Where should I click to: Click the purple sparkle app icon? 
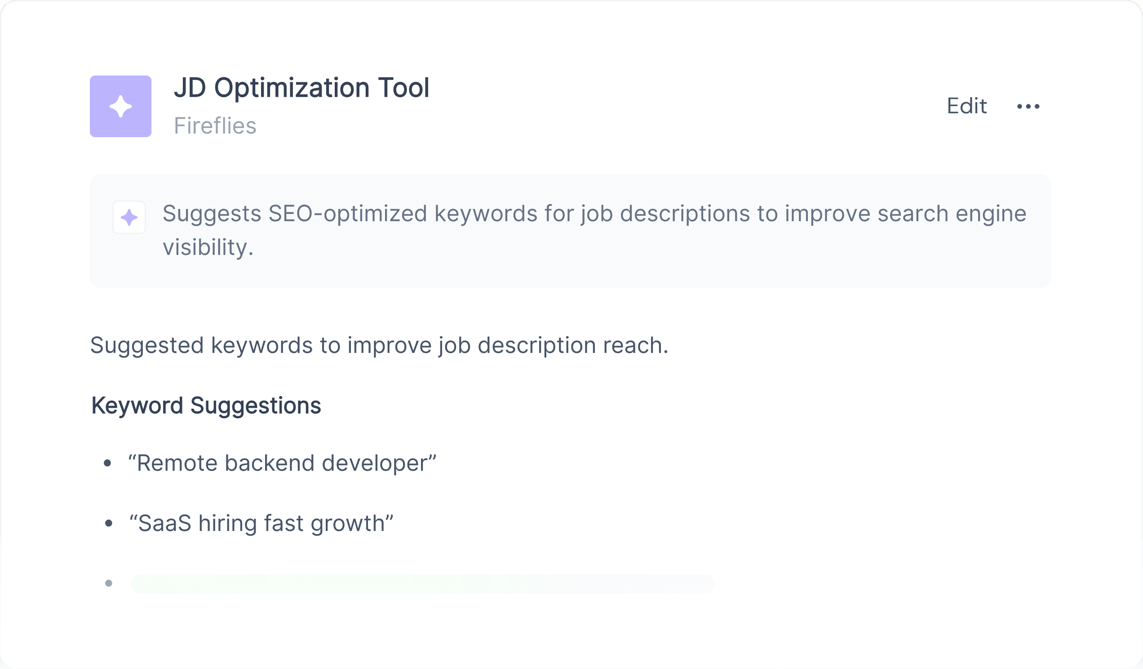tap(121, 106)
